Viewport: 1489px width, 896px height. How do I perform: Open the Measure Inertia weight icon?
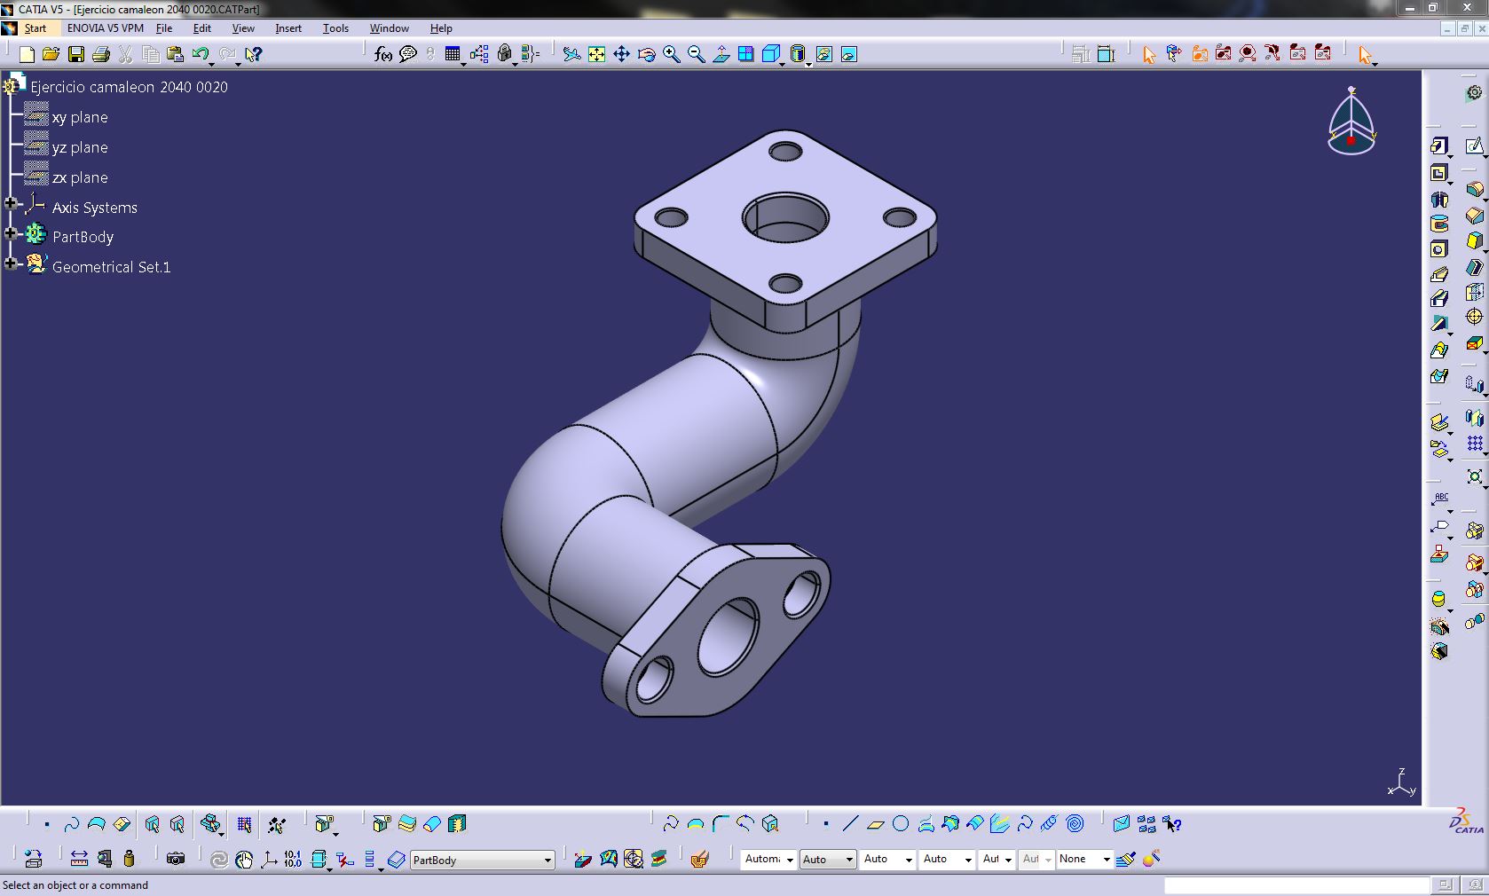[x=130, y=859]
